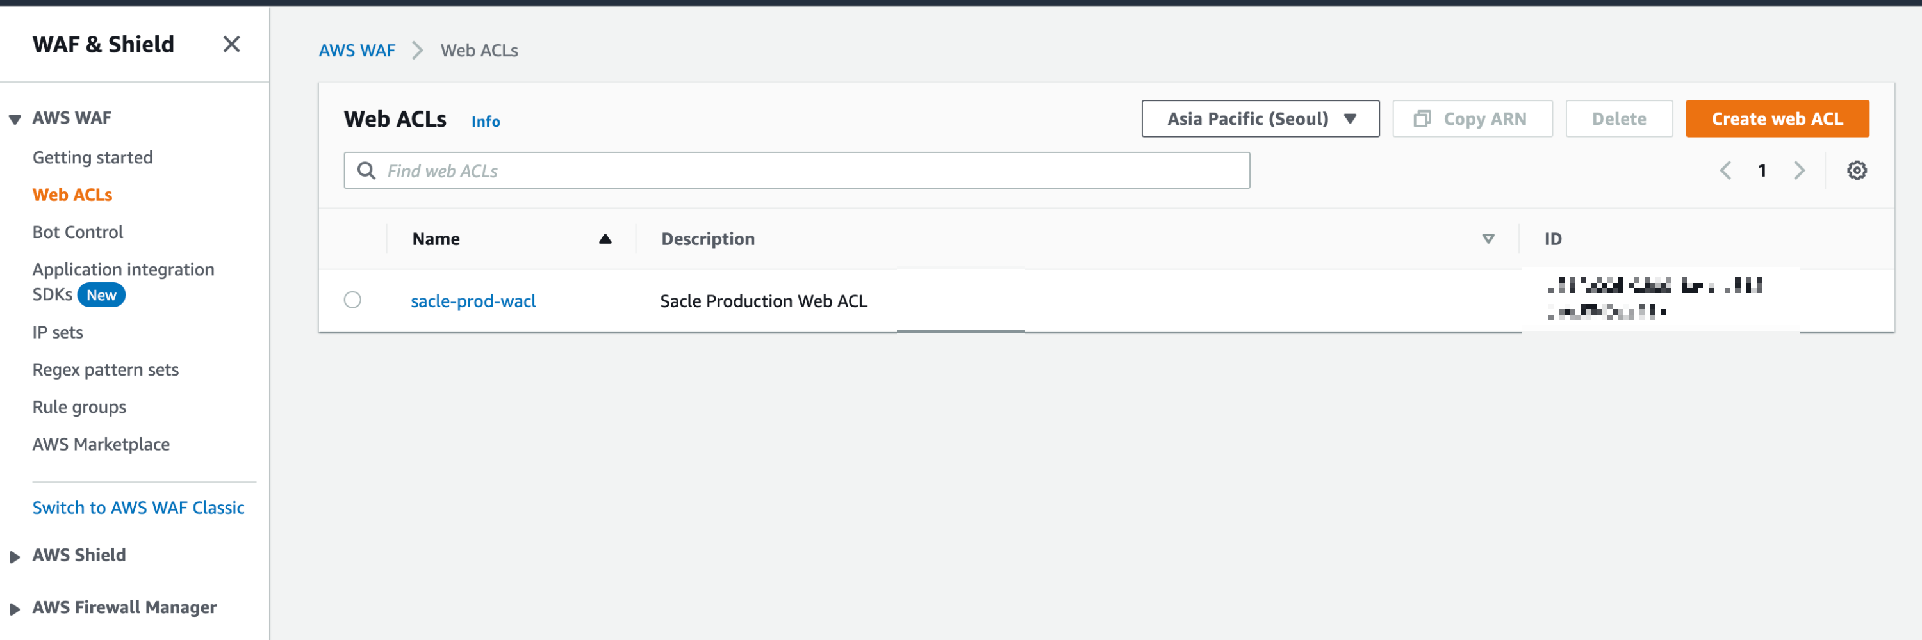Expand the AWS Firewall Manager section

(15, 609)
